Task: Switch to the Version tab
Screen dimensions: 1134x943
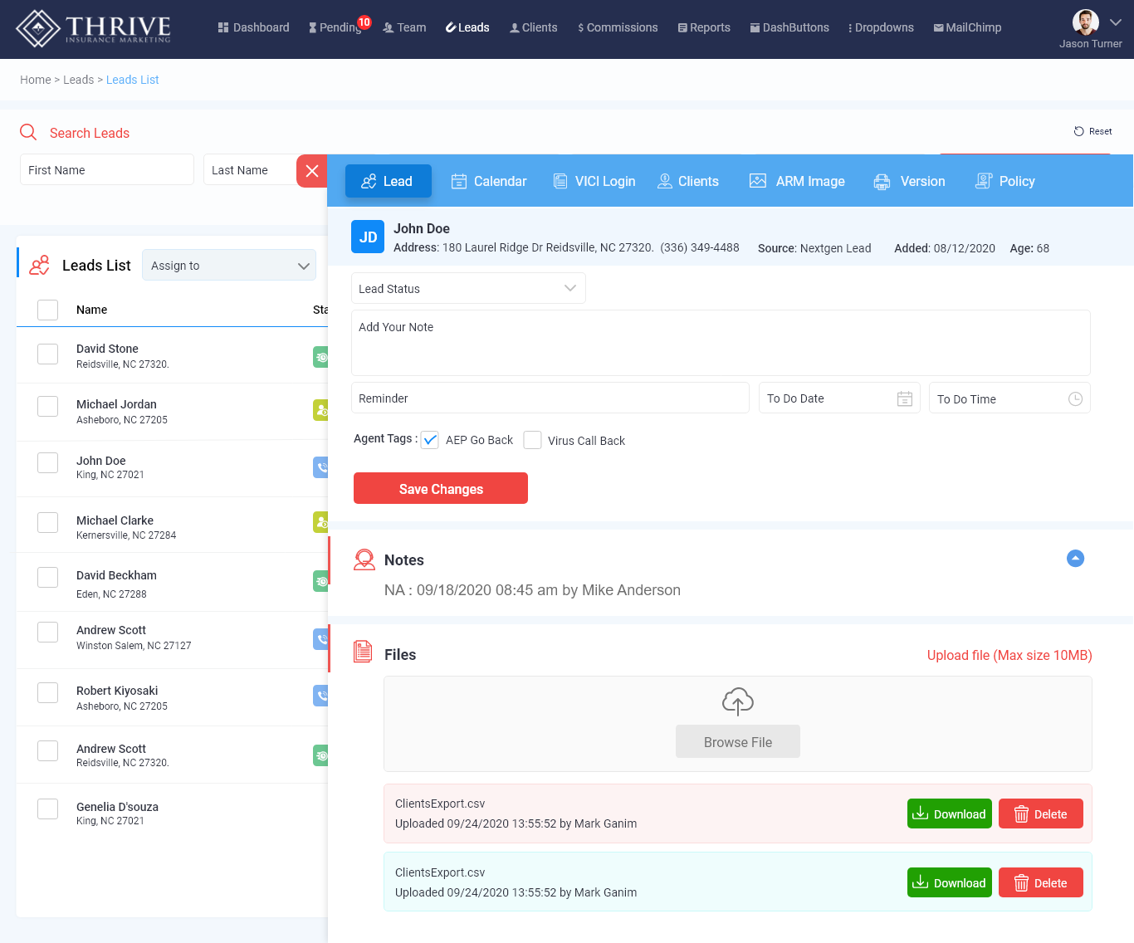Action: [909, 181]
